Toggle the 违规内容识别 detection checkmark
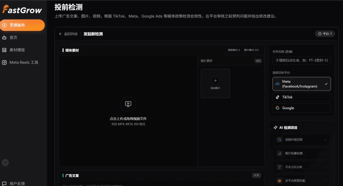 click(325, 140)
